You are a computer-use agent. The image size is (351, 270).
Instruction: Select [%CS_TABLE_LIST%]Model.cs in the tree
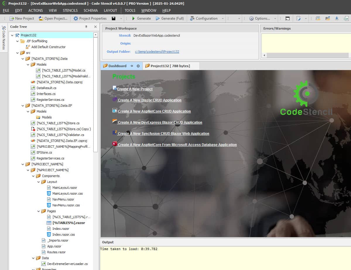click(x=64, y=70)
